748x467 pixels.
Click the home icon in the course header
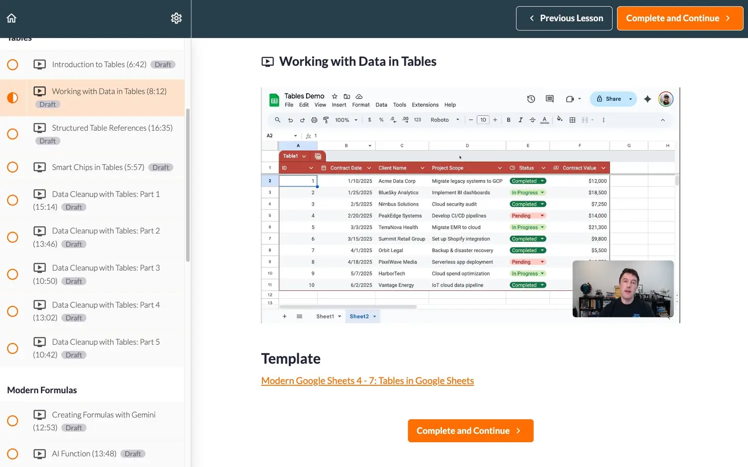coord(11,18)
